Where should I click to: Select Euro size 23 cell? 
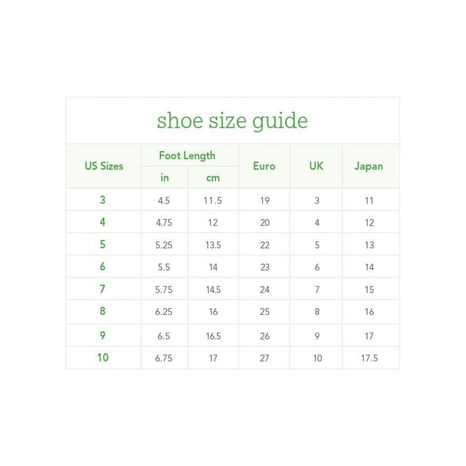point(265,267)
